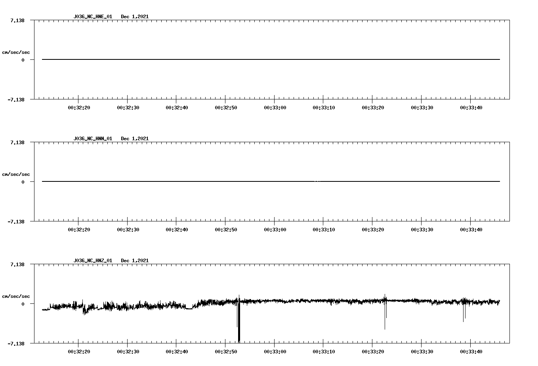Viewport: 538px width, 366px height.
Task: Click the zero axis label of HNE plot
Action: coord(23,60)
